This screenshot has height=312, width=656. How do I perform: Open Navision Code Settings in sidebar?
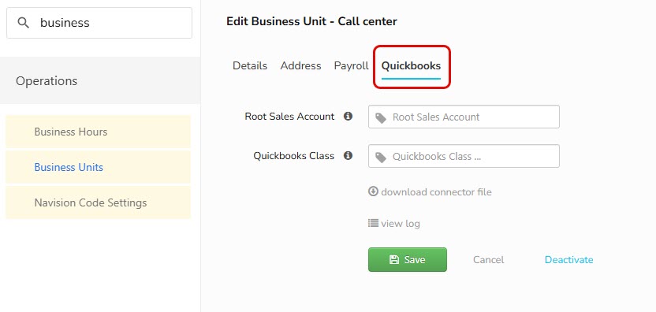(98, 202)
